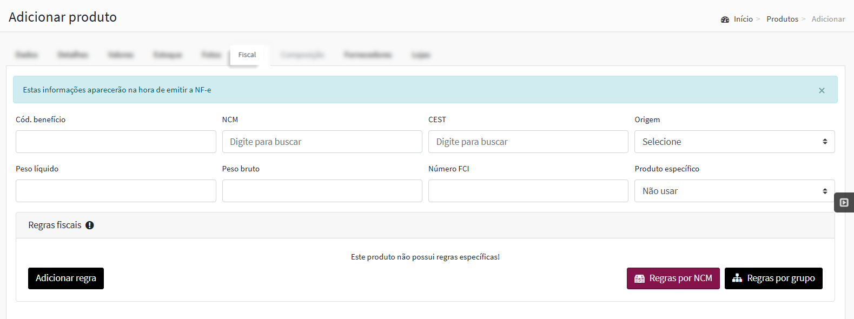Click the NCM search field
The image size is (854, 319).
(322, 142)
